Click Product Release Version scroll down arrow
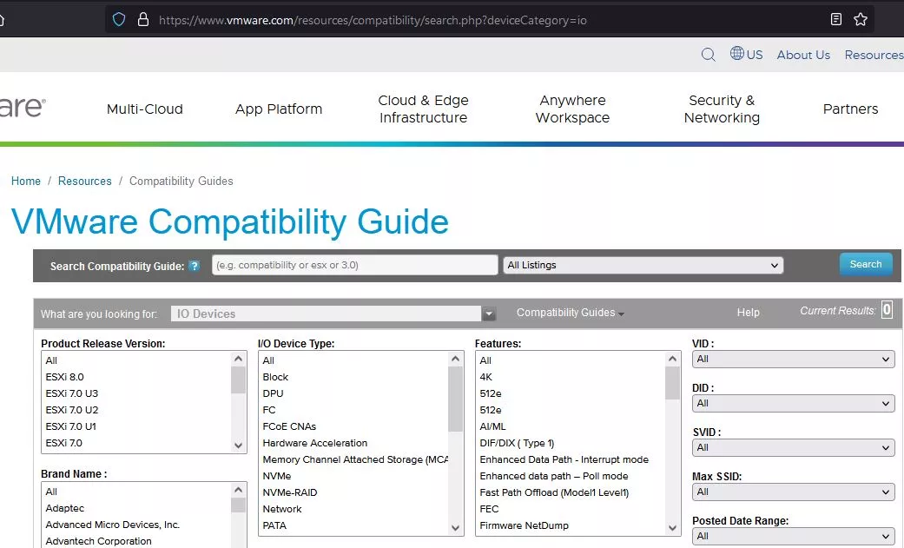904x548 pixels. click(238, 446)
